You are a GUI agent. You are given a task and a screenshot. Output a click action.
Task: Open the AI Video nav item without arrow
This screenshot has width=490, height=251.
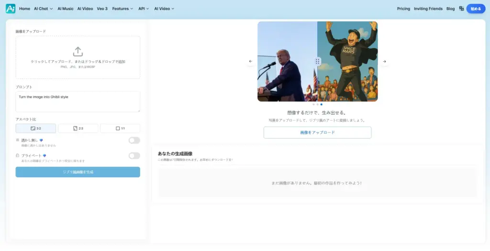pos(85,9)
